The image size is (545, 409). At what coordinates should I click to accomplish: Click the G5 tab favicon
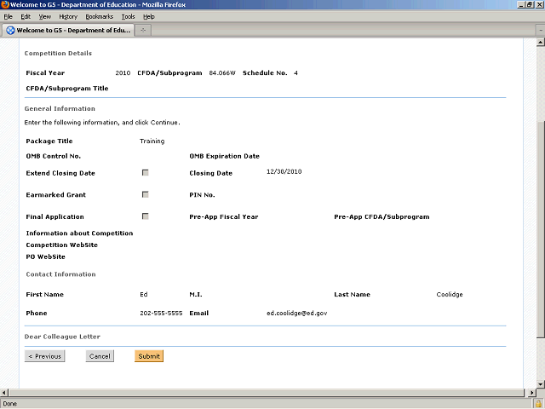click(x=10, y=31)
